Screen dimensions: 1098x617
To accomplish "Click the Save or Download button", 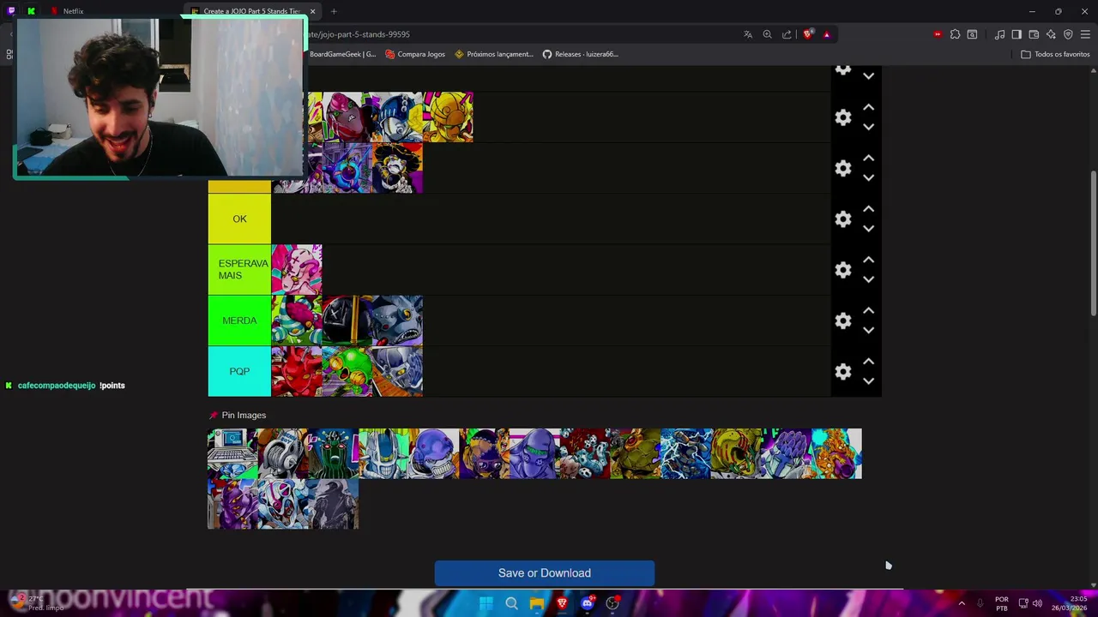I will [545, 573].
